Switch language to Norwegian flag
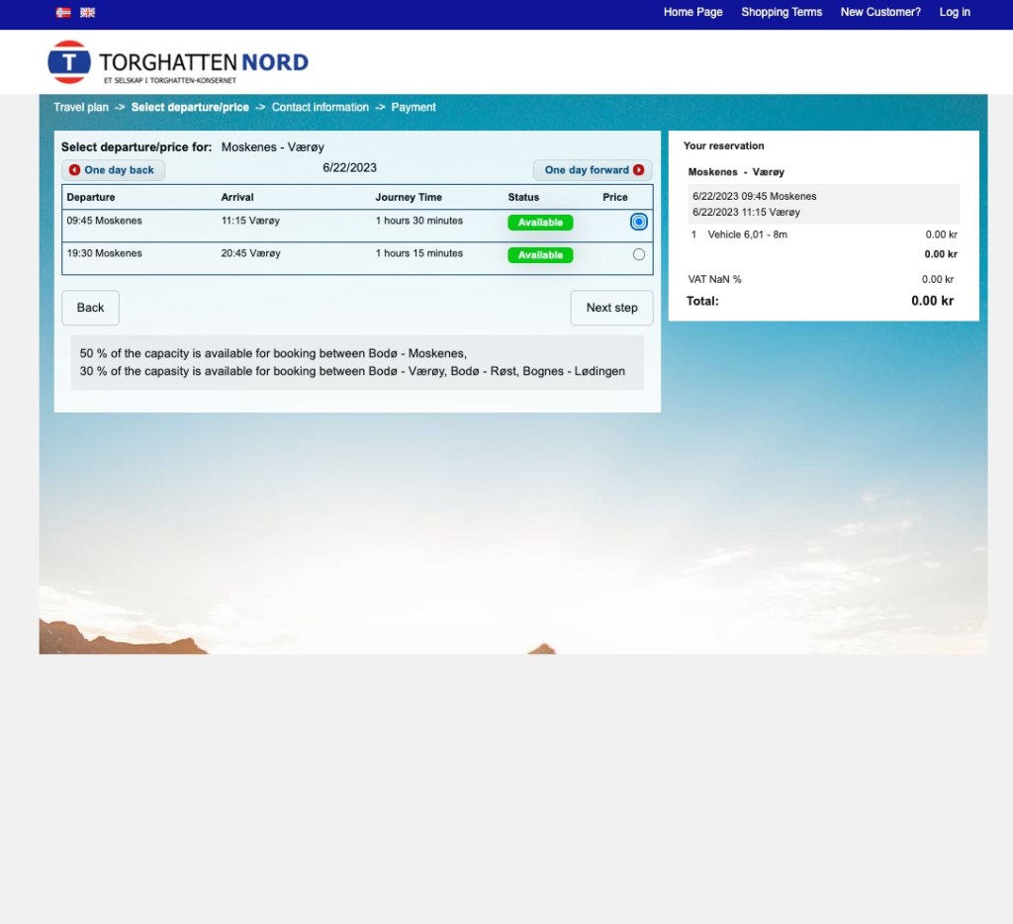Screen dimensions: 1013x924 coord(63,13)
